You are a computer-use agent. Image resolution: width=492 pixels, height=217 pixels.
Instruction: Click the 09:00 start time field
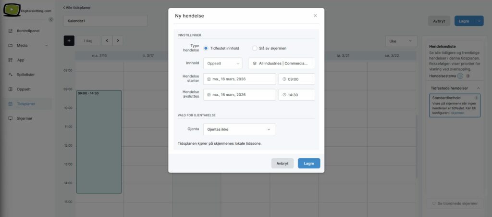click(296, 79)
